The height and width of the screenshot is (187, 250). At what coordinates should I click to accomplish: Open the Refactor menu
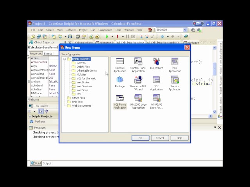point(71,30)
